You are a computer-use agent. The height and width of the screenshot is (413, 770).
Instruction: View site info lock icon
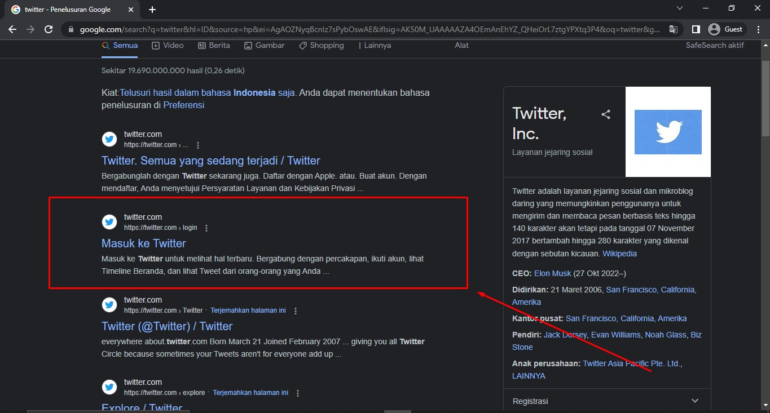71,29
